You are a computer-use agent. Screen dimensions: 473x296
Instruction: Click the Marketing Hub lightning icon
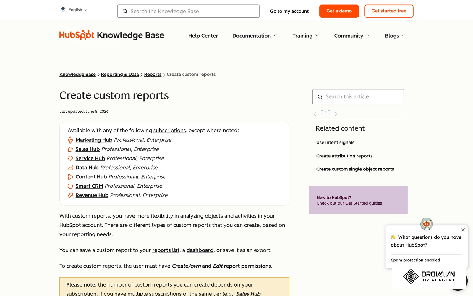pyautogui.click(x=70, y=140)
